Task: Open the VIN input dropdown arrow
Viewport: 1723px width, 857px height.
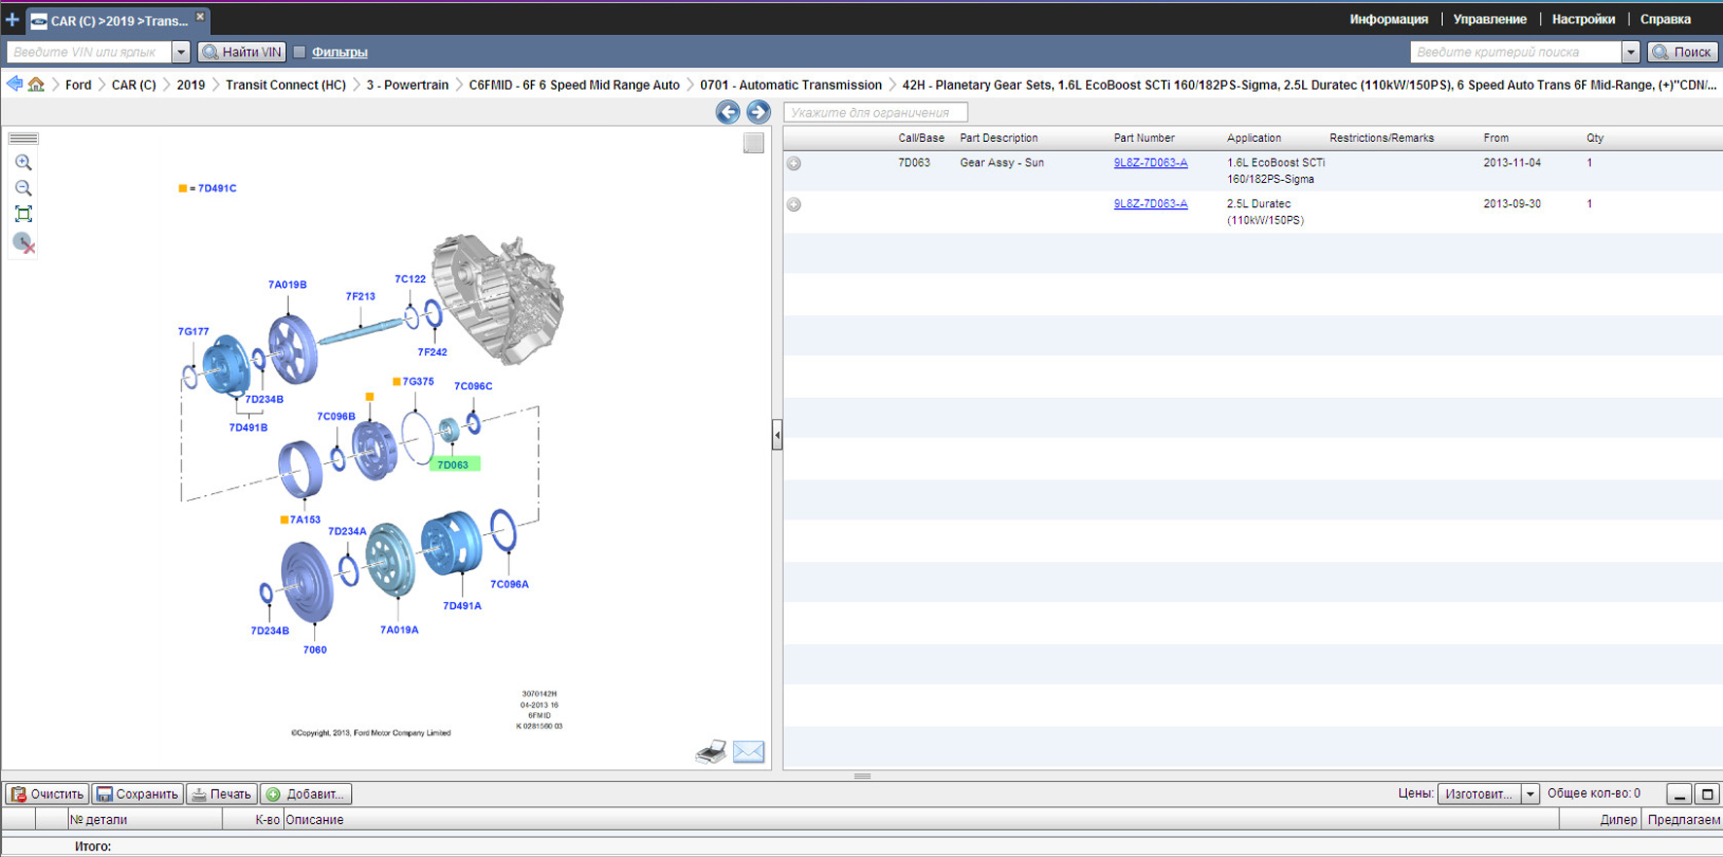Action: (x=181, y=53)
